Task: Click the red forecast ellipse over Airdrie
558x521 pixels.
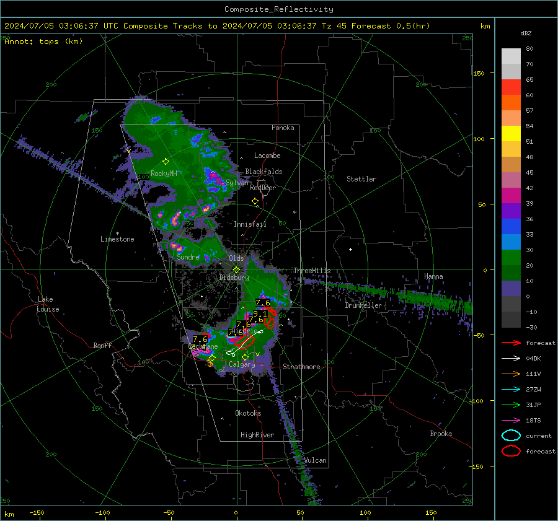Action: point(244,342)
